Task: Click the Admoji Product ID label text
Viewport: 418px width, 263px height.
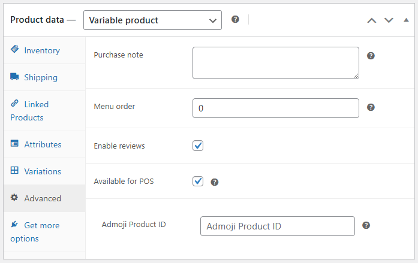Action: tap(134, 225)
